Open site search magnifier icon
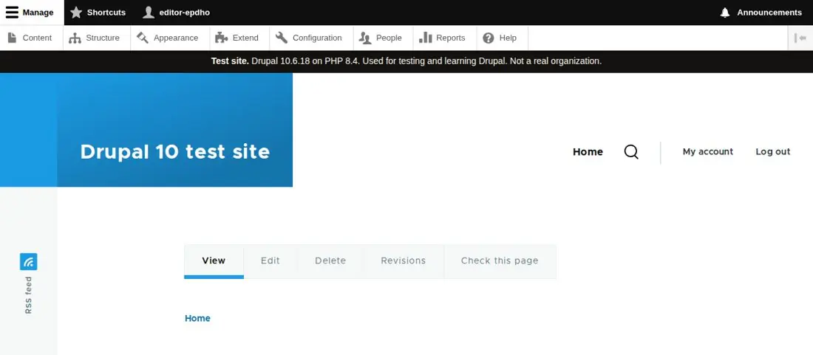813x355 pixels. pos(631,151)
